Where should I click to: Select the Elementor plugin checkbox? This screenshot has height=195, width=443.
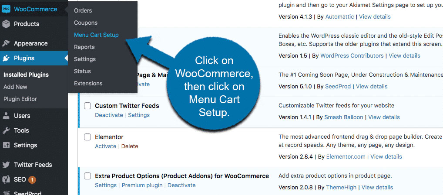(87, 137)
